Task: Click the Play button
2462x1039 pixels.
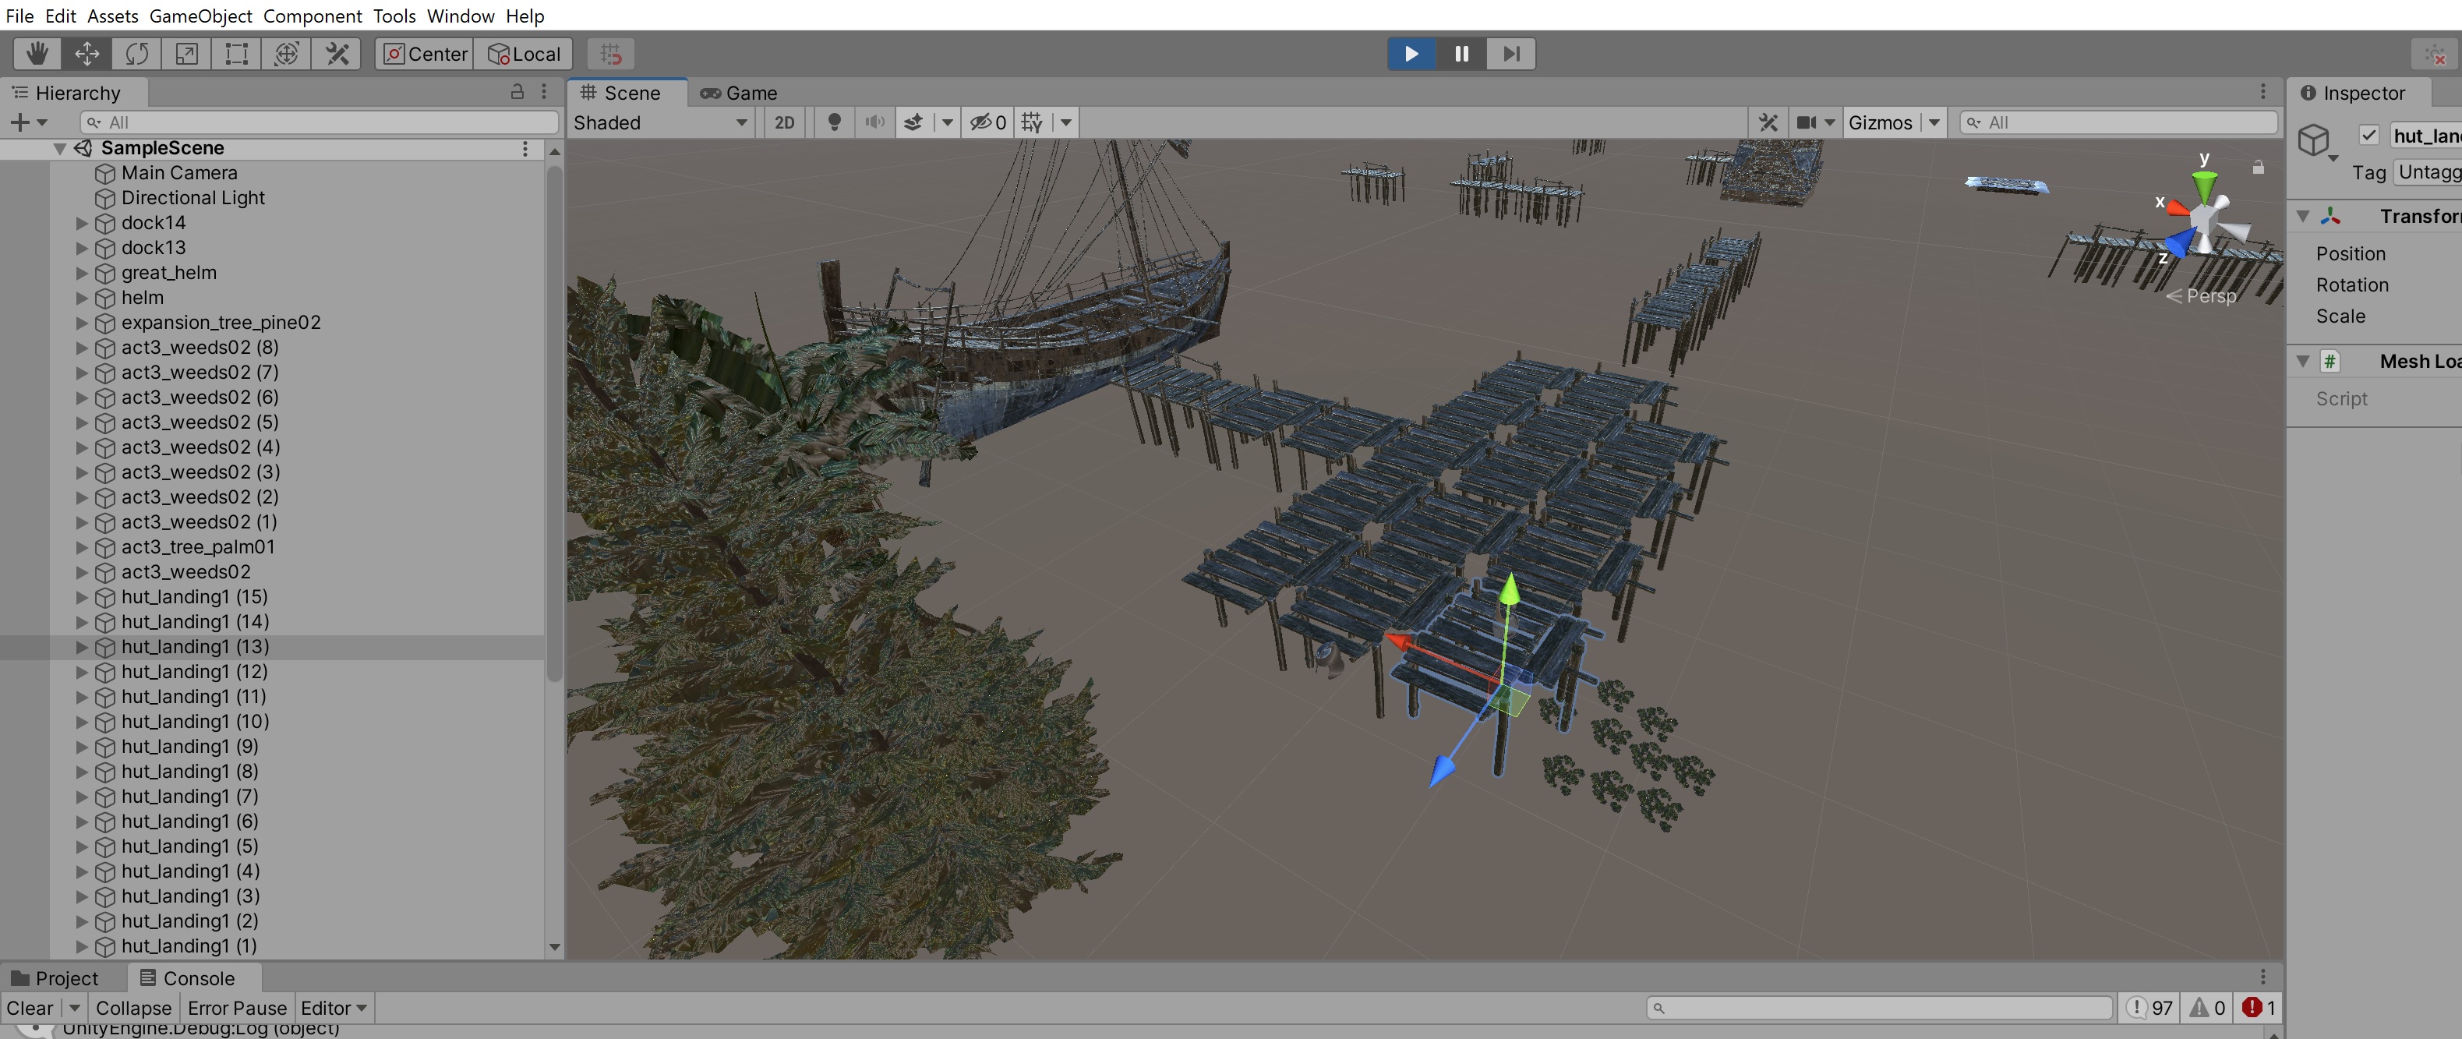Action: pos(1411,54)
